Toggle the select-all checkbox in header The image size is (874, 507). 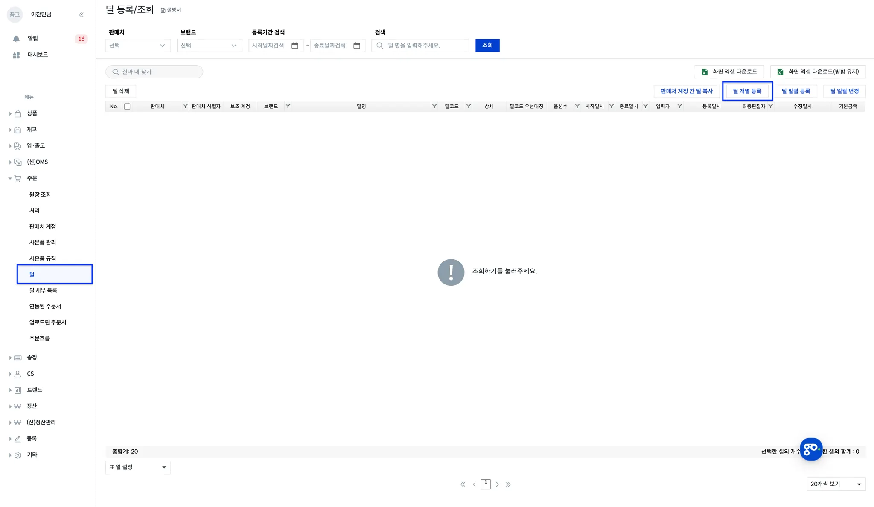[x=127, y=106]
